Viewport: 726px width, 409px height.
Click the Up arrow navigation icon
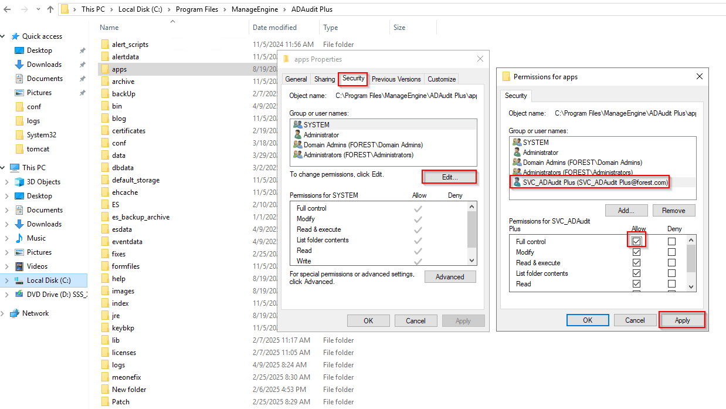pyautogui.click(x=50, y=9)
